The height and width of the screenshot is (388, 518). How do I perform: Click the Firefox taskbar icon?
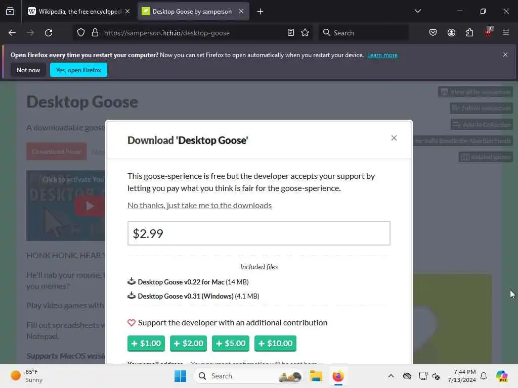338,376
